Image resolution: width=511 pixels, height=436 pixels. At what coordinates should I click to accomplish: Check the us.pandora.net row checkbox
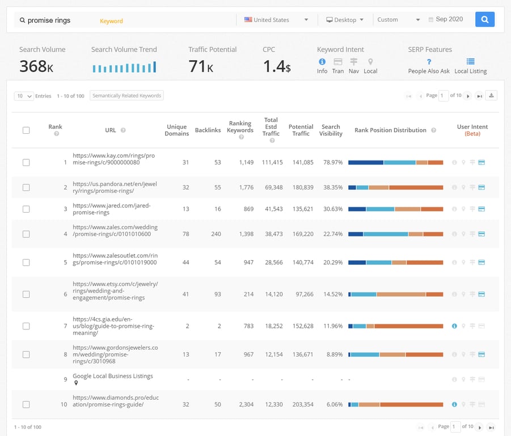[26, 187]
